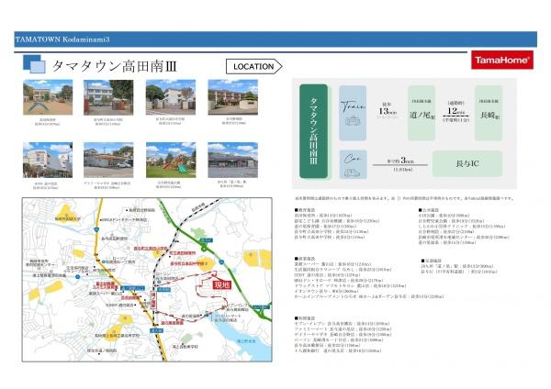Click the Train icon tile
The height and width of the screenshot is (389, 551).
point(353,113)
